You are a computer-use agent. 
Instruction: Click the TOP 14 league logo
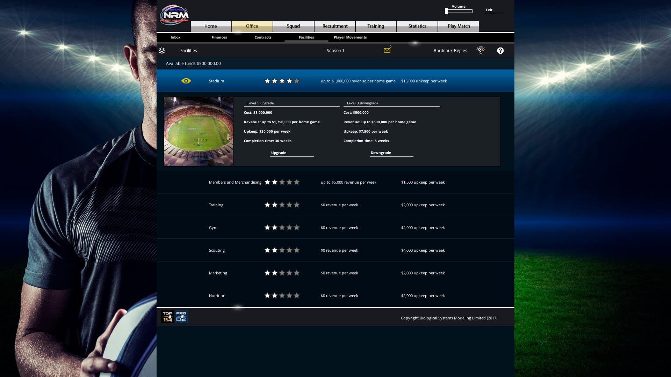pyautogui.click(x=167, y=317)
